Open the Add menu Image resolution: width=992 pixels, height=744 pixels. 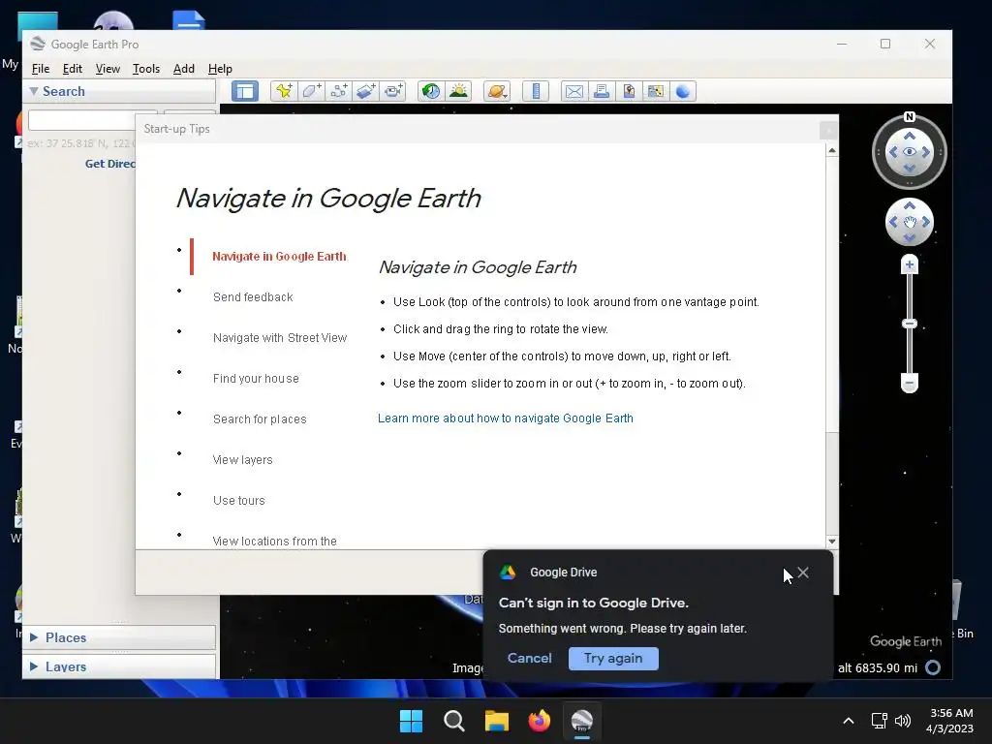pos(183,69)
